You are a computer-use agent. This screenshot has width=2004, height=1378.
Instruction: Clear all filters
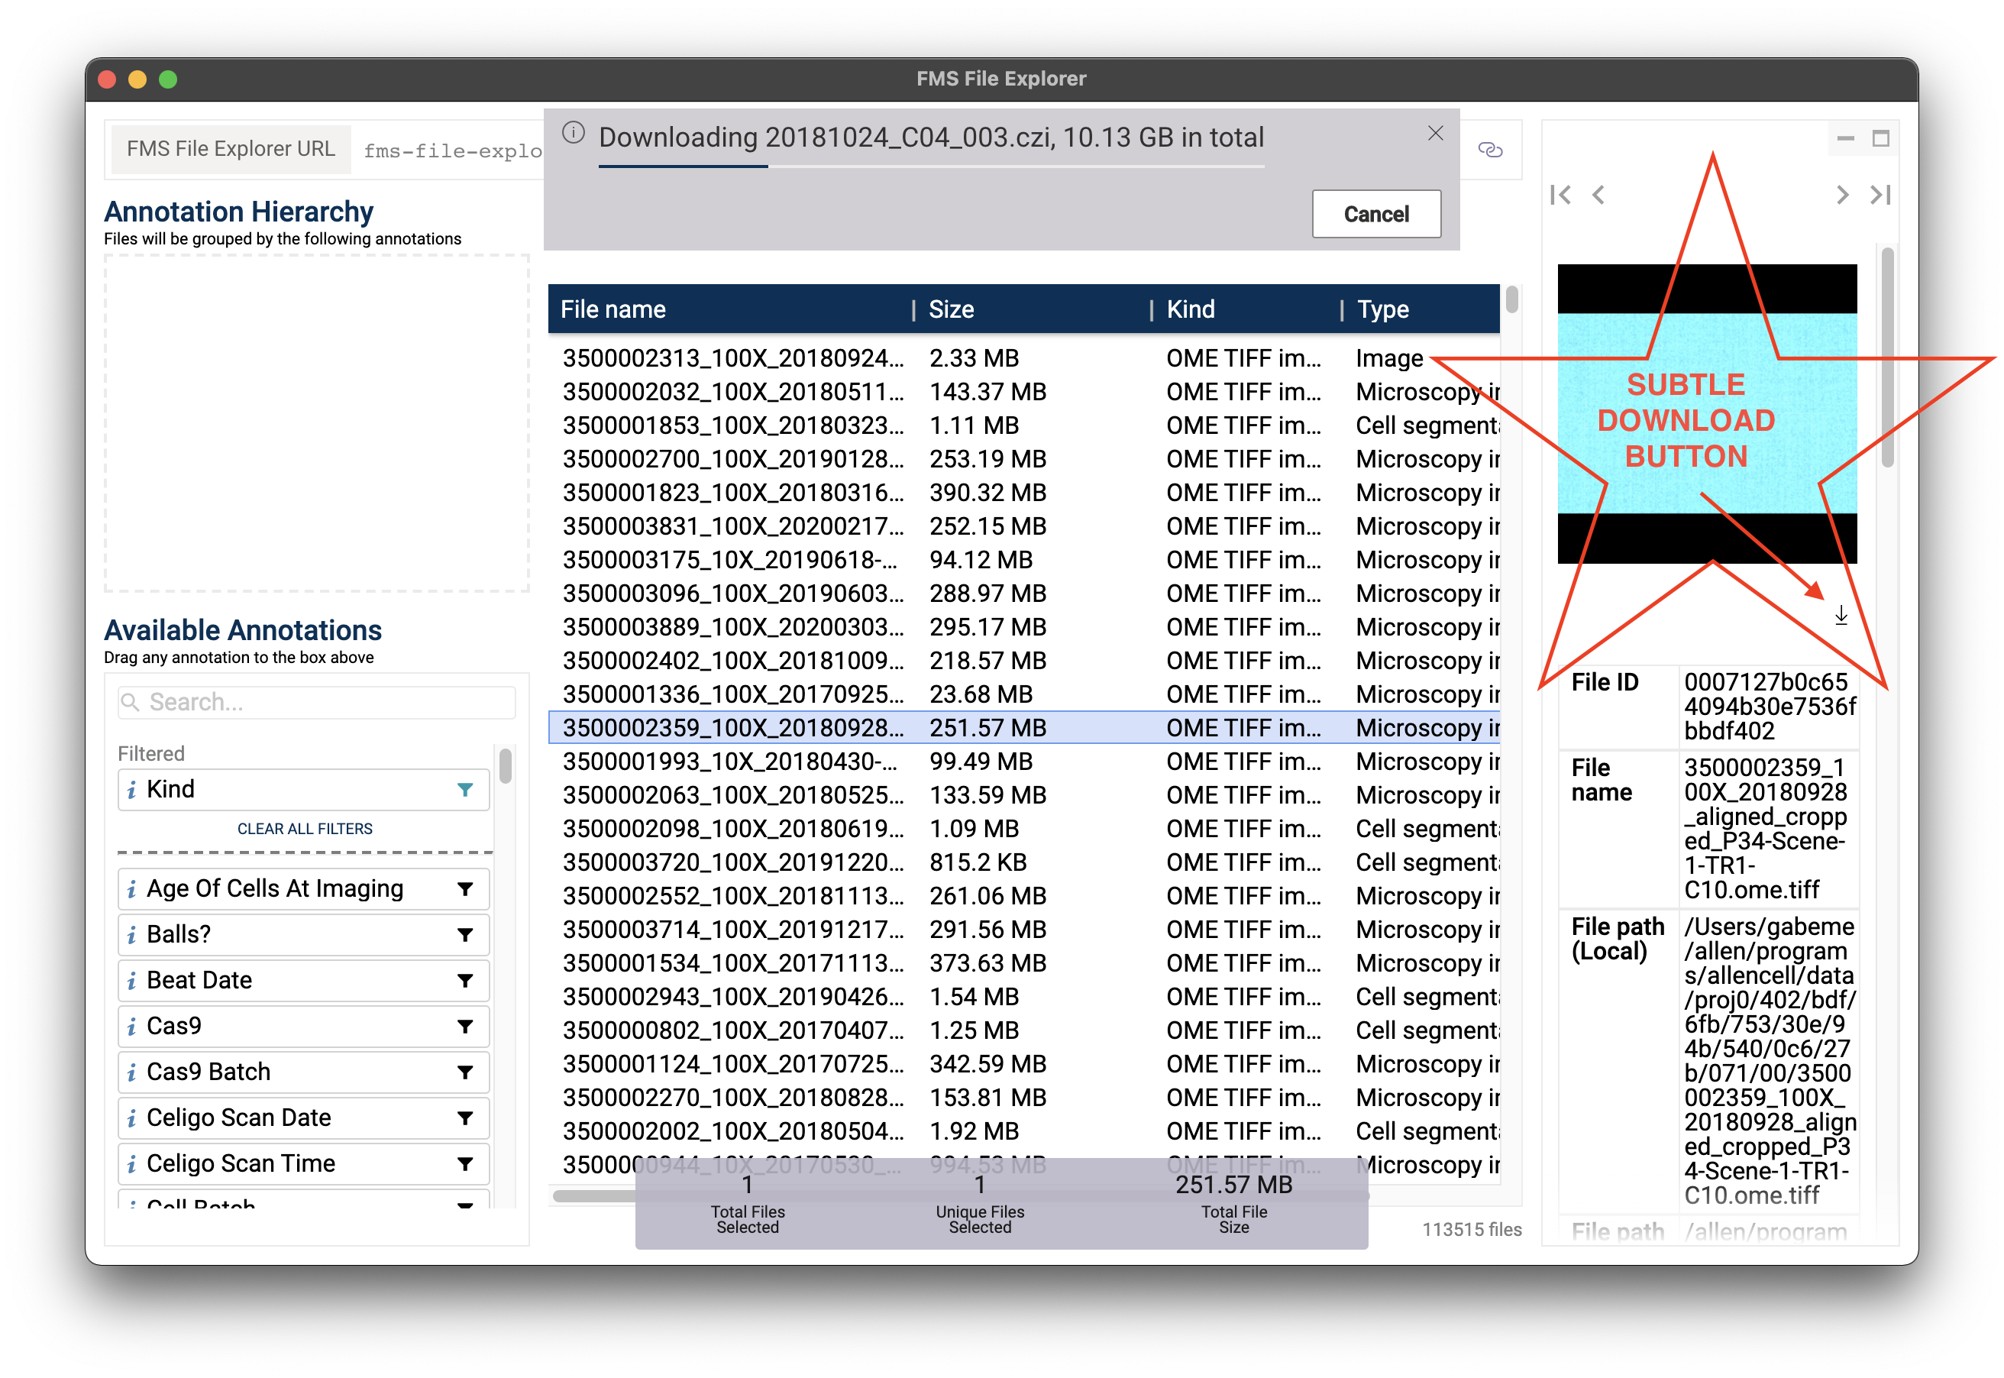305,828
